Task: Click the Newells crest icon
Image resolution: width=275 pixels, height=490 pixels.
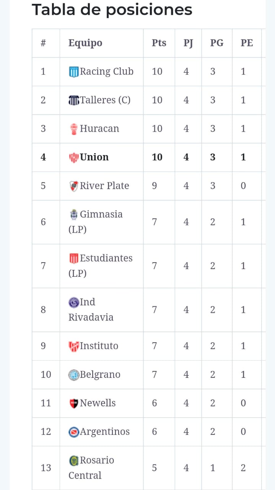Action: pos(74,403)
